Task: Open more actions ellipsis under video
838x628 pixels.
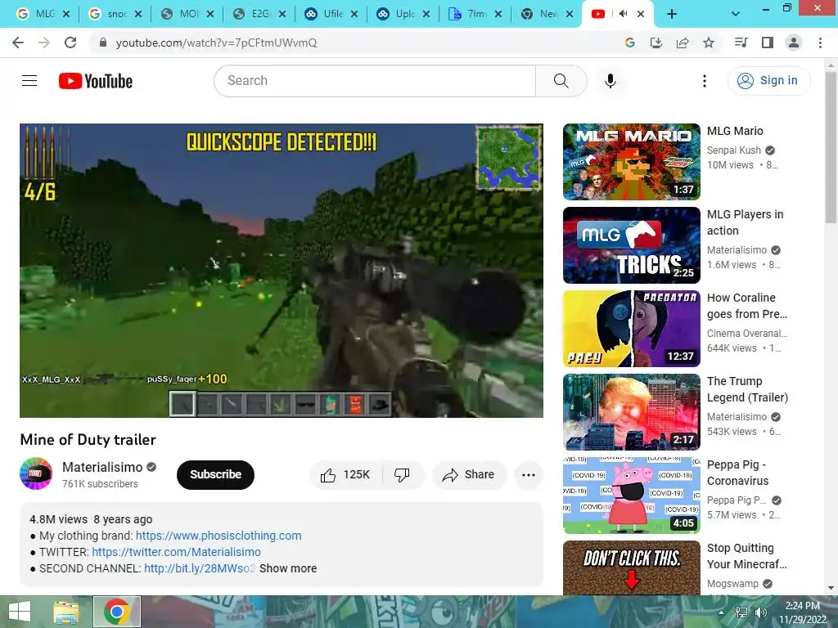Action: coord(528,475)
